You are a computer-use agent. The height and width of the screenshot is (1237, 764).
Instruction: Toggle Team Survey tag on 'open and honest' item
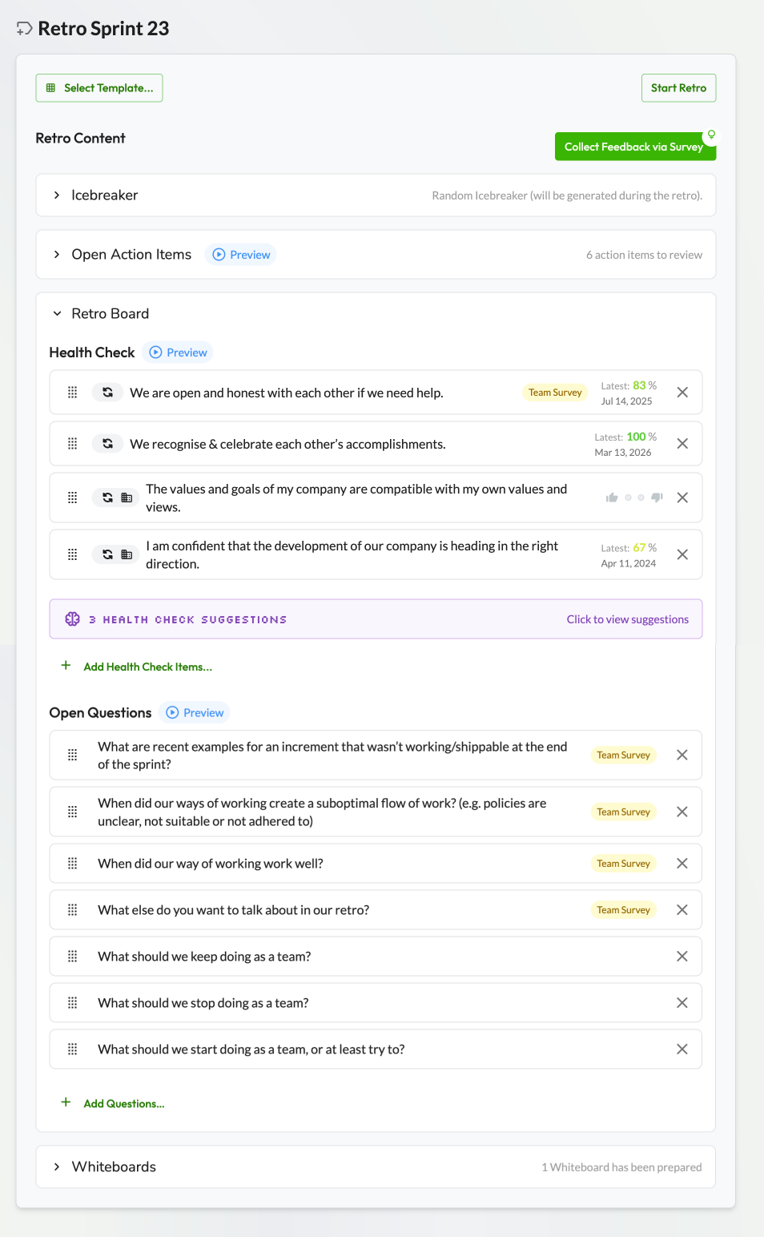(555, 393)
